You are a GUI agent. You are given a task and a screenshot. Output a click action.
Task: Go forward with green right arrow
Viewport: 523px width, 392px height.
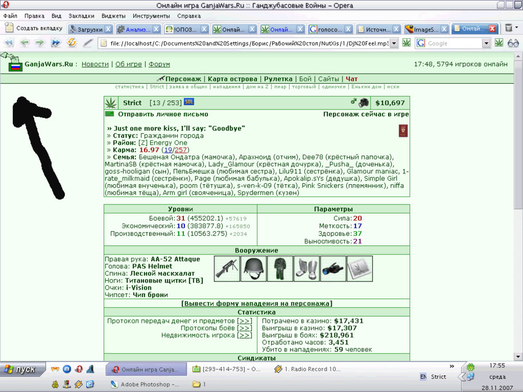coord(40,43)
